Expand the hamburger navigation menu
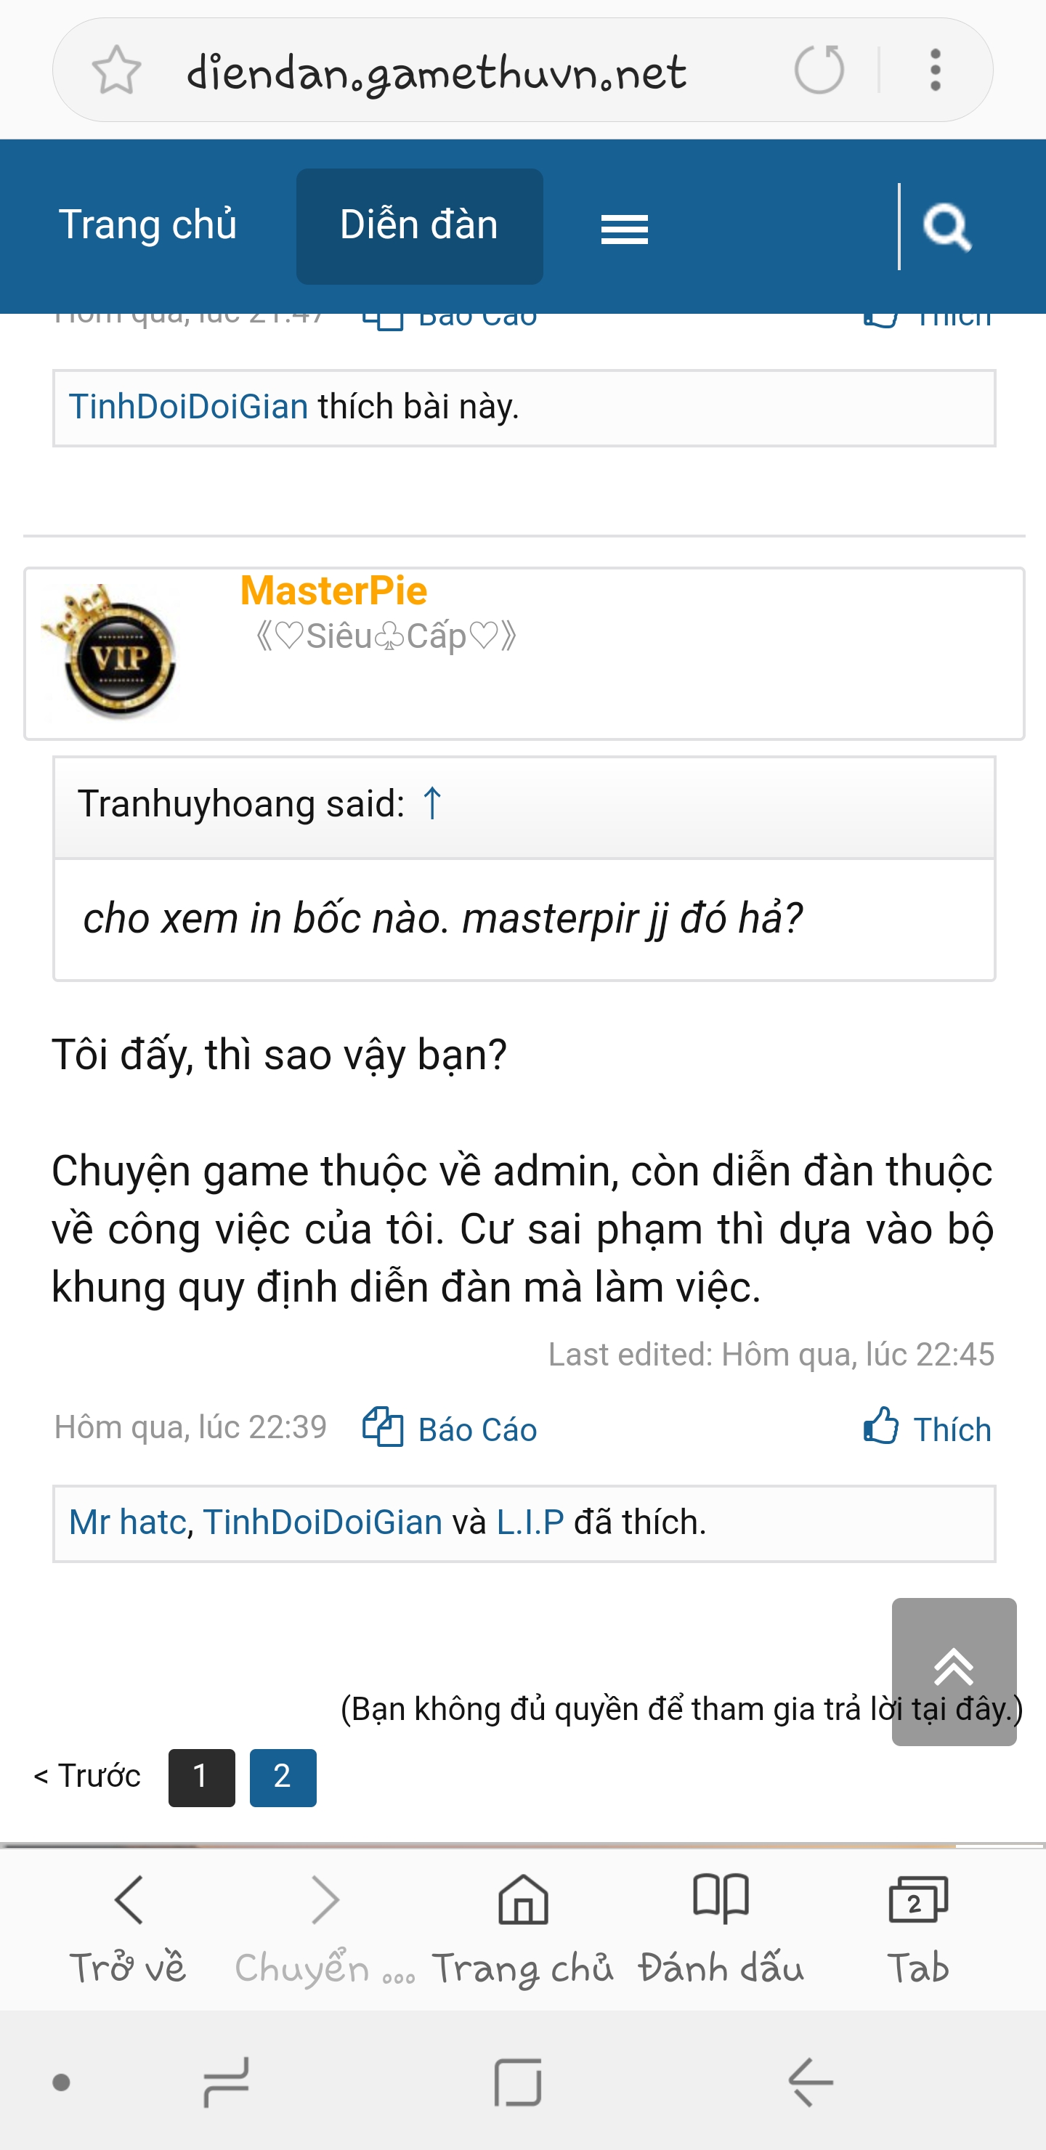1046x2150 pixels. (x=625, y=229)
